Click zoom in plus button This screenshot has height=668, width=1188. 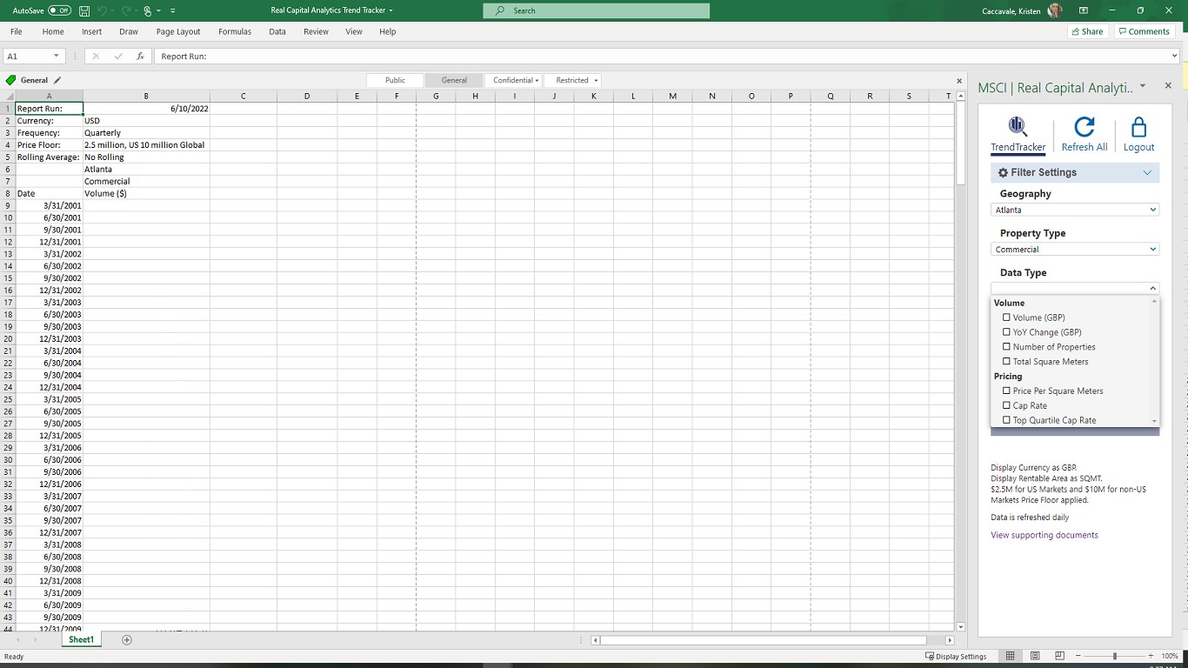click(x=1151, y=656)
